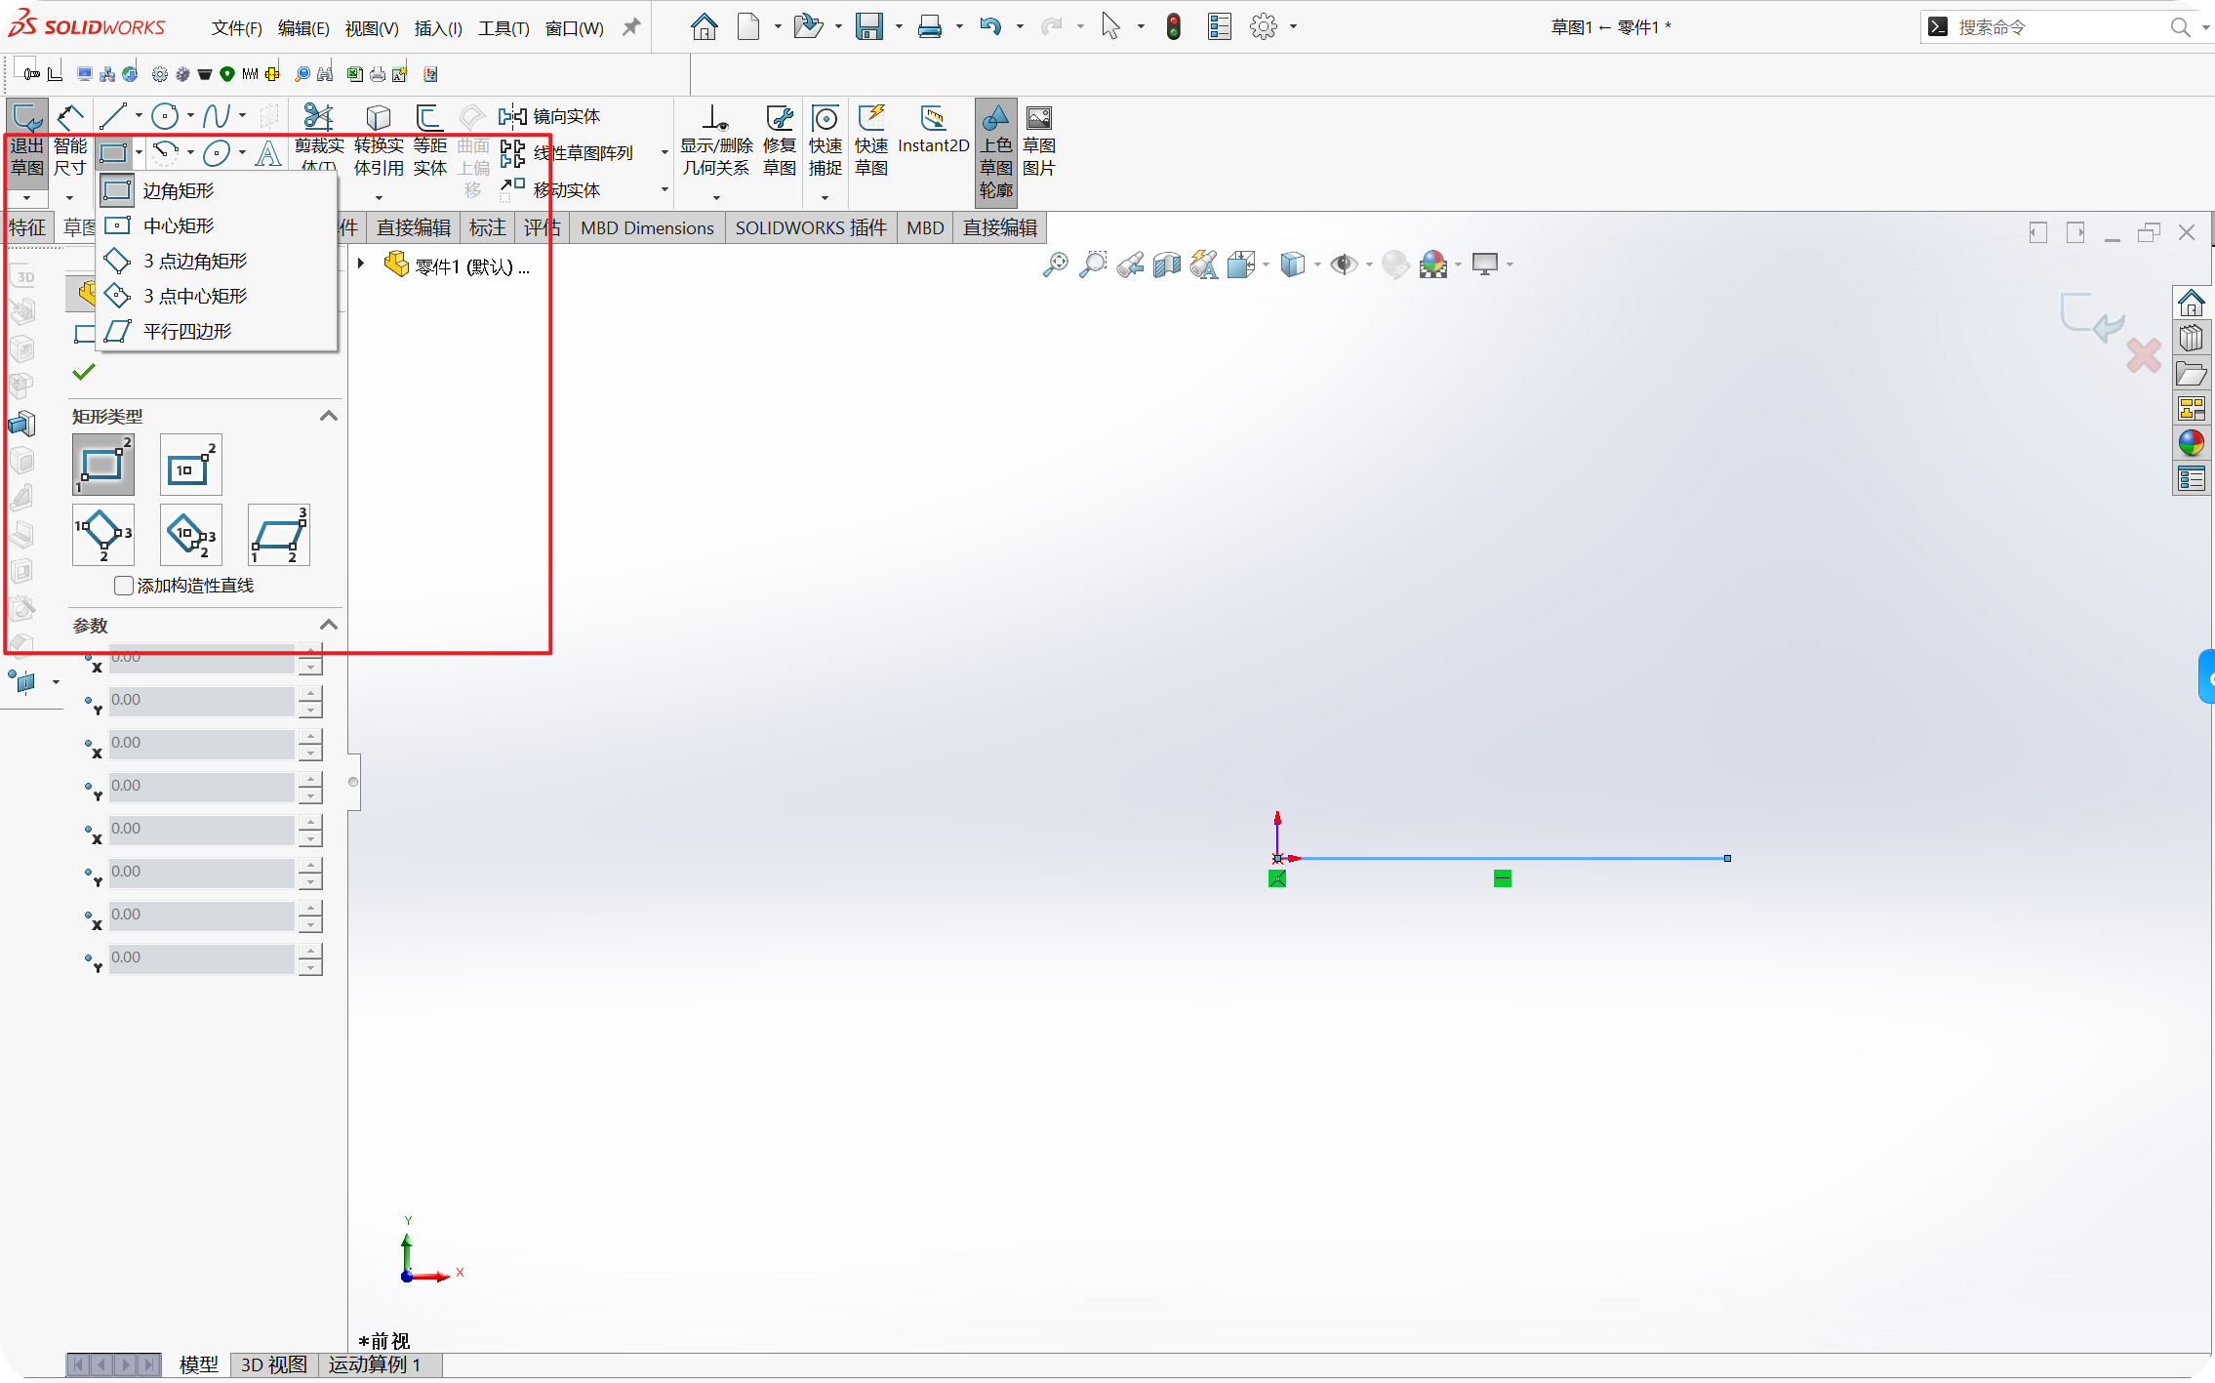The image size is (2215, 1383).
Task: Click the 搜索命令 search field
Action: click(x=2049, y=27)
